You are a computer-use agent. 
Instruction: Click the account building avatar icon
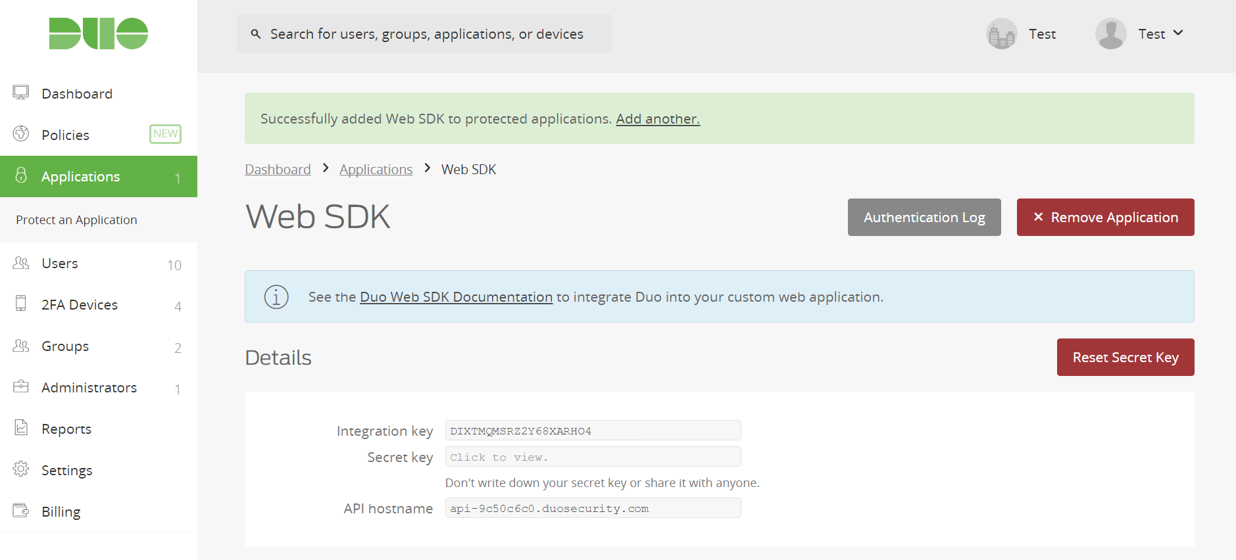(x=1002, y=34)
